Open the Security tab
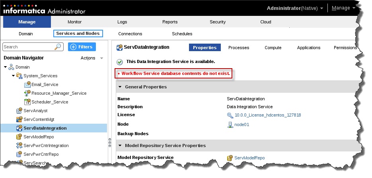Image resolution: width=372 pixels, height=178 pixels. 218,22
